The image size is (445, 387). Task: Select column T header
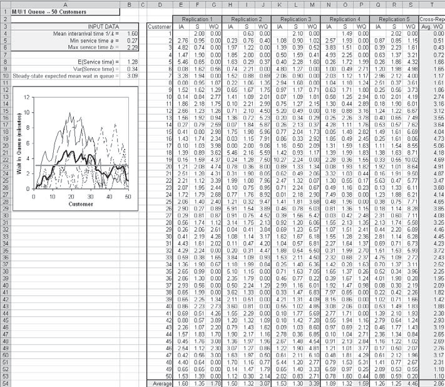(x=432, y=4)
